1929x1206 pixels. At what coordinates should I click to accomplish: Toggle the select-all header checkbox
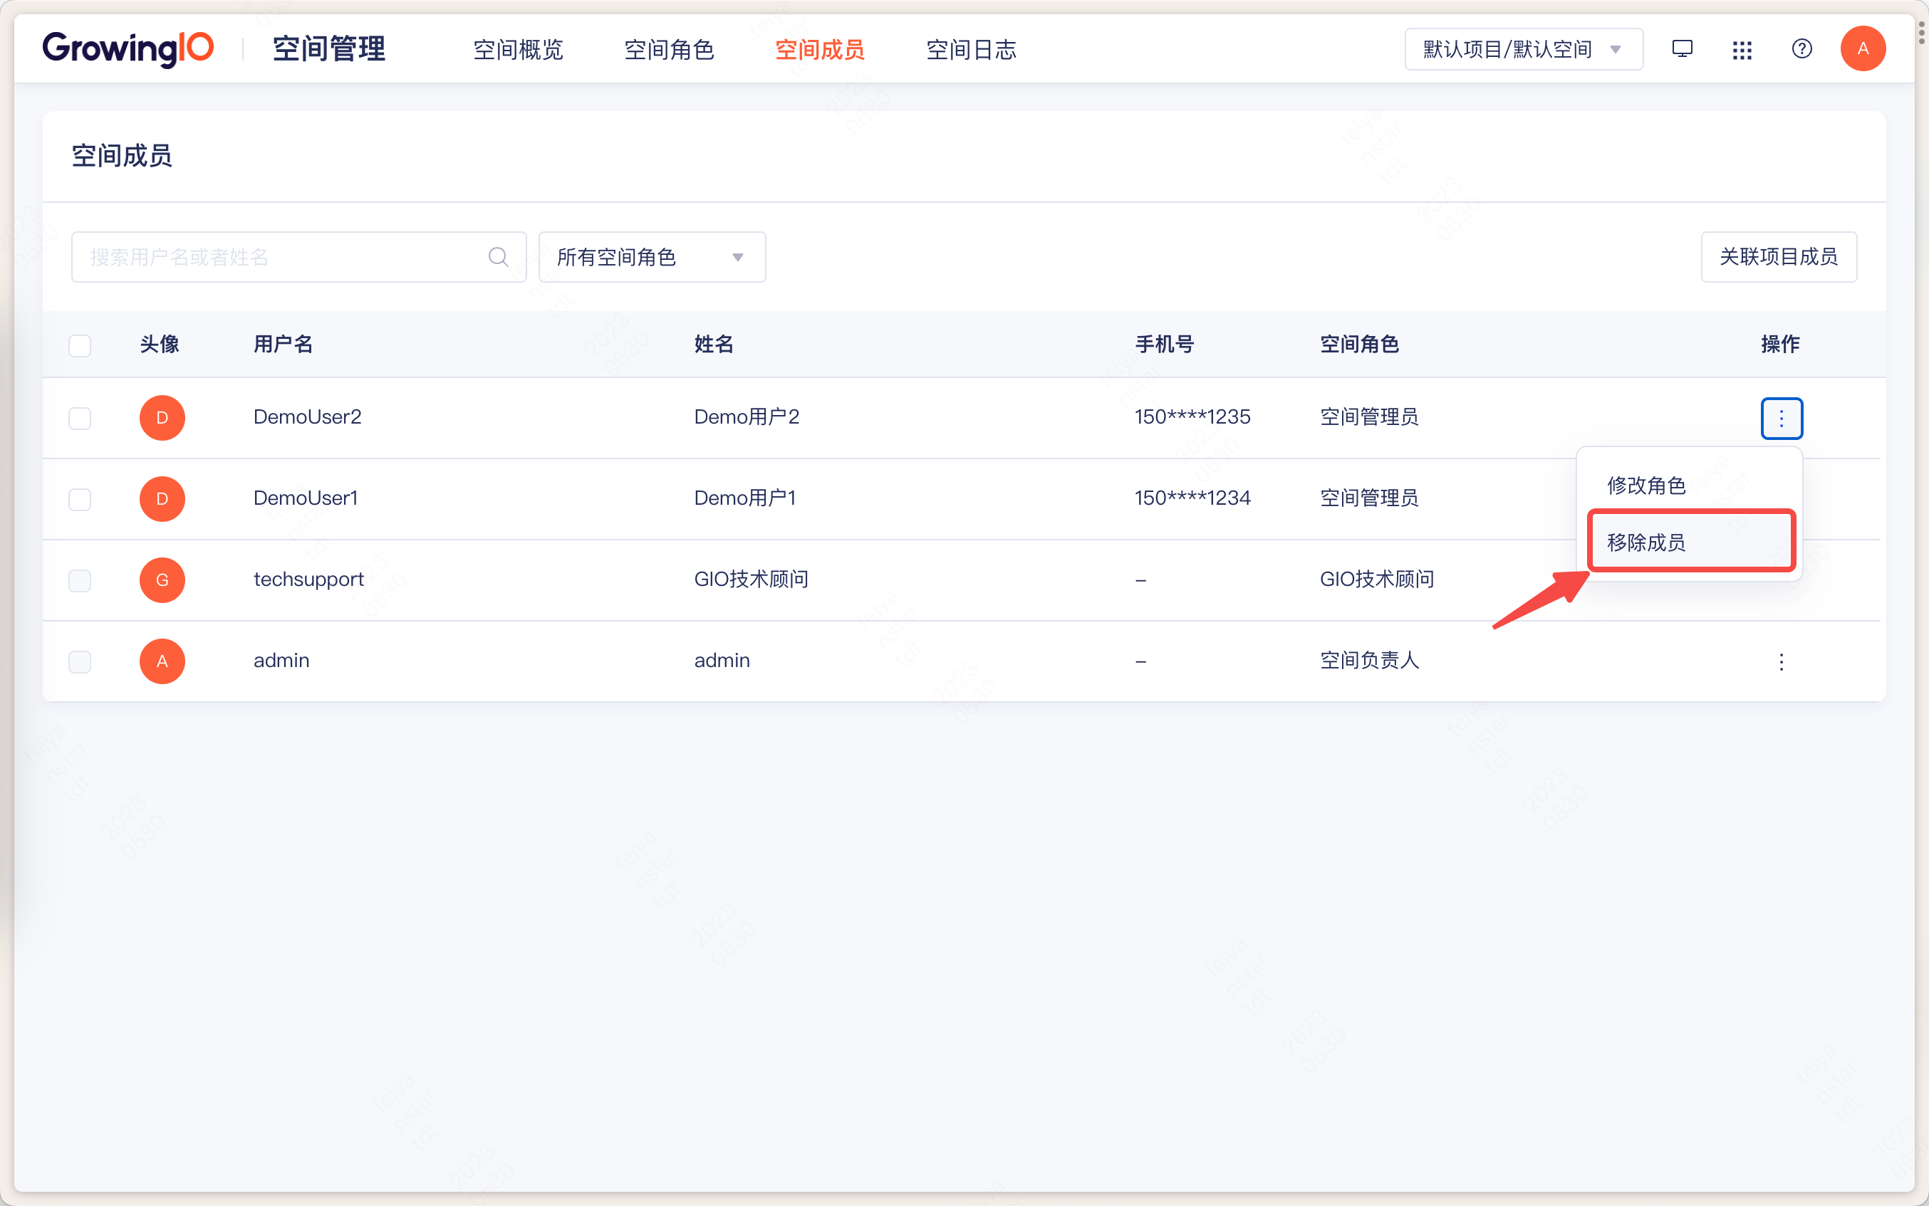pyautogui.click(x=80, y=345)
